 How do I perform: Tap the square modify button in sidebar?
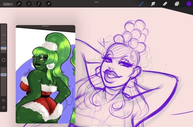tap(4, 60)
